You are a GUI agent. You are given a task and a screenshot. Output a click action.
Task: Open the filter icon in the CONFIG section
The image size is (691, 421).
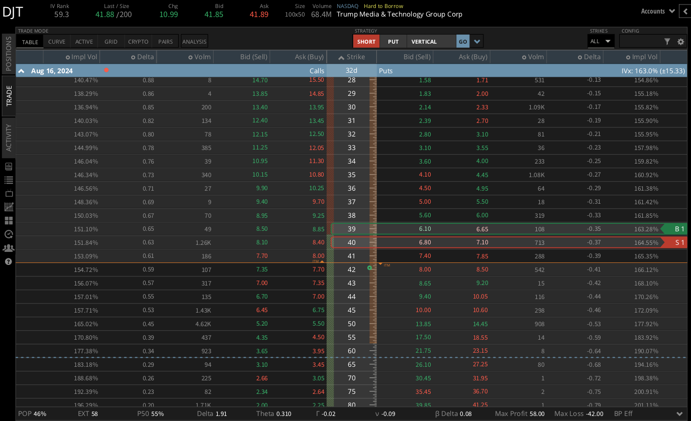pyautogui.click(x=667, y=42)
